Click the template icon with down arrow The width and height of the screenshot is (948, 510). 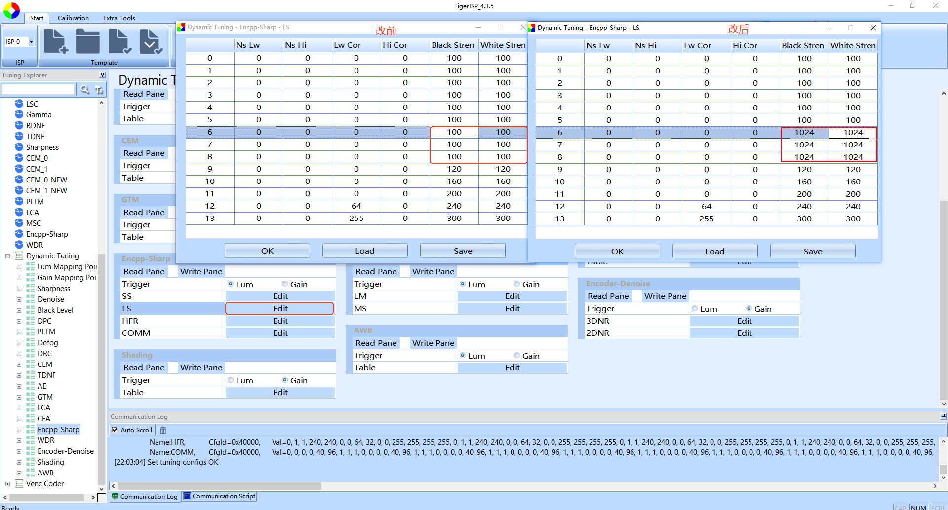[151, 41]
